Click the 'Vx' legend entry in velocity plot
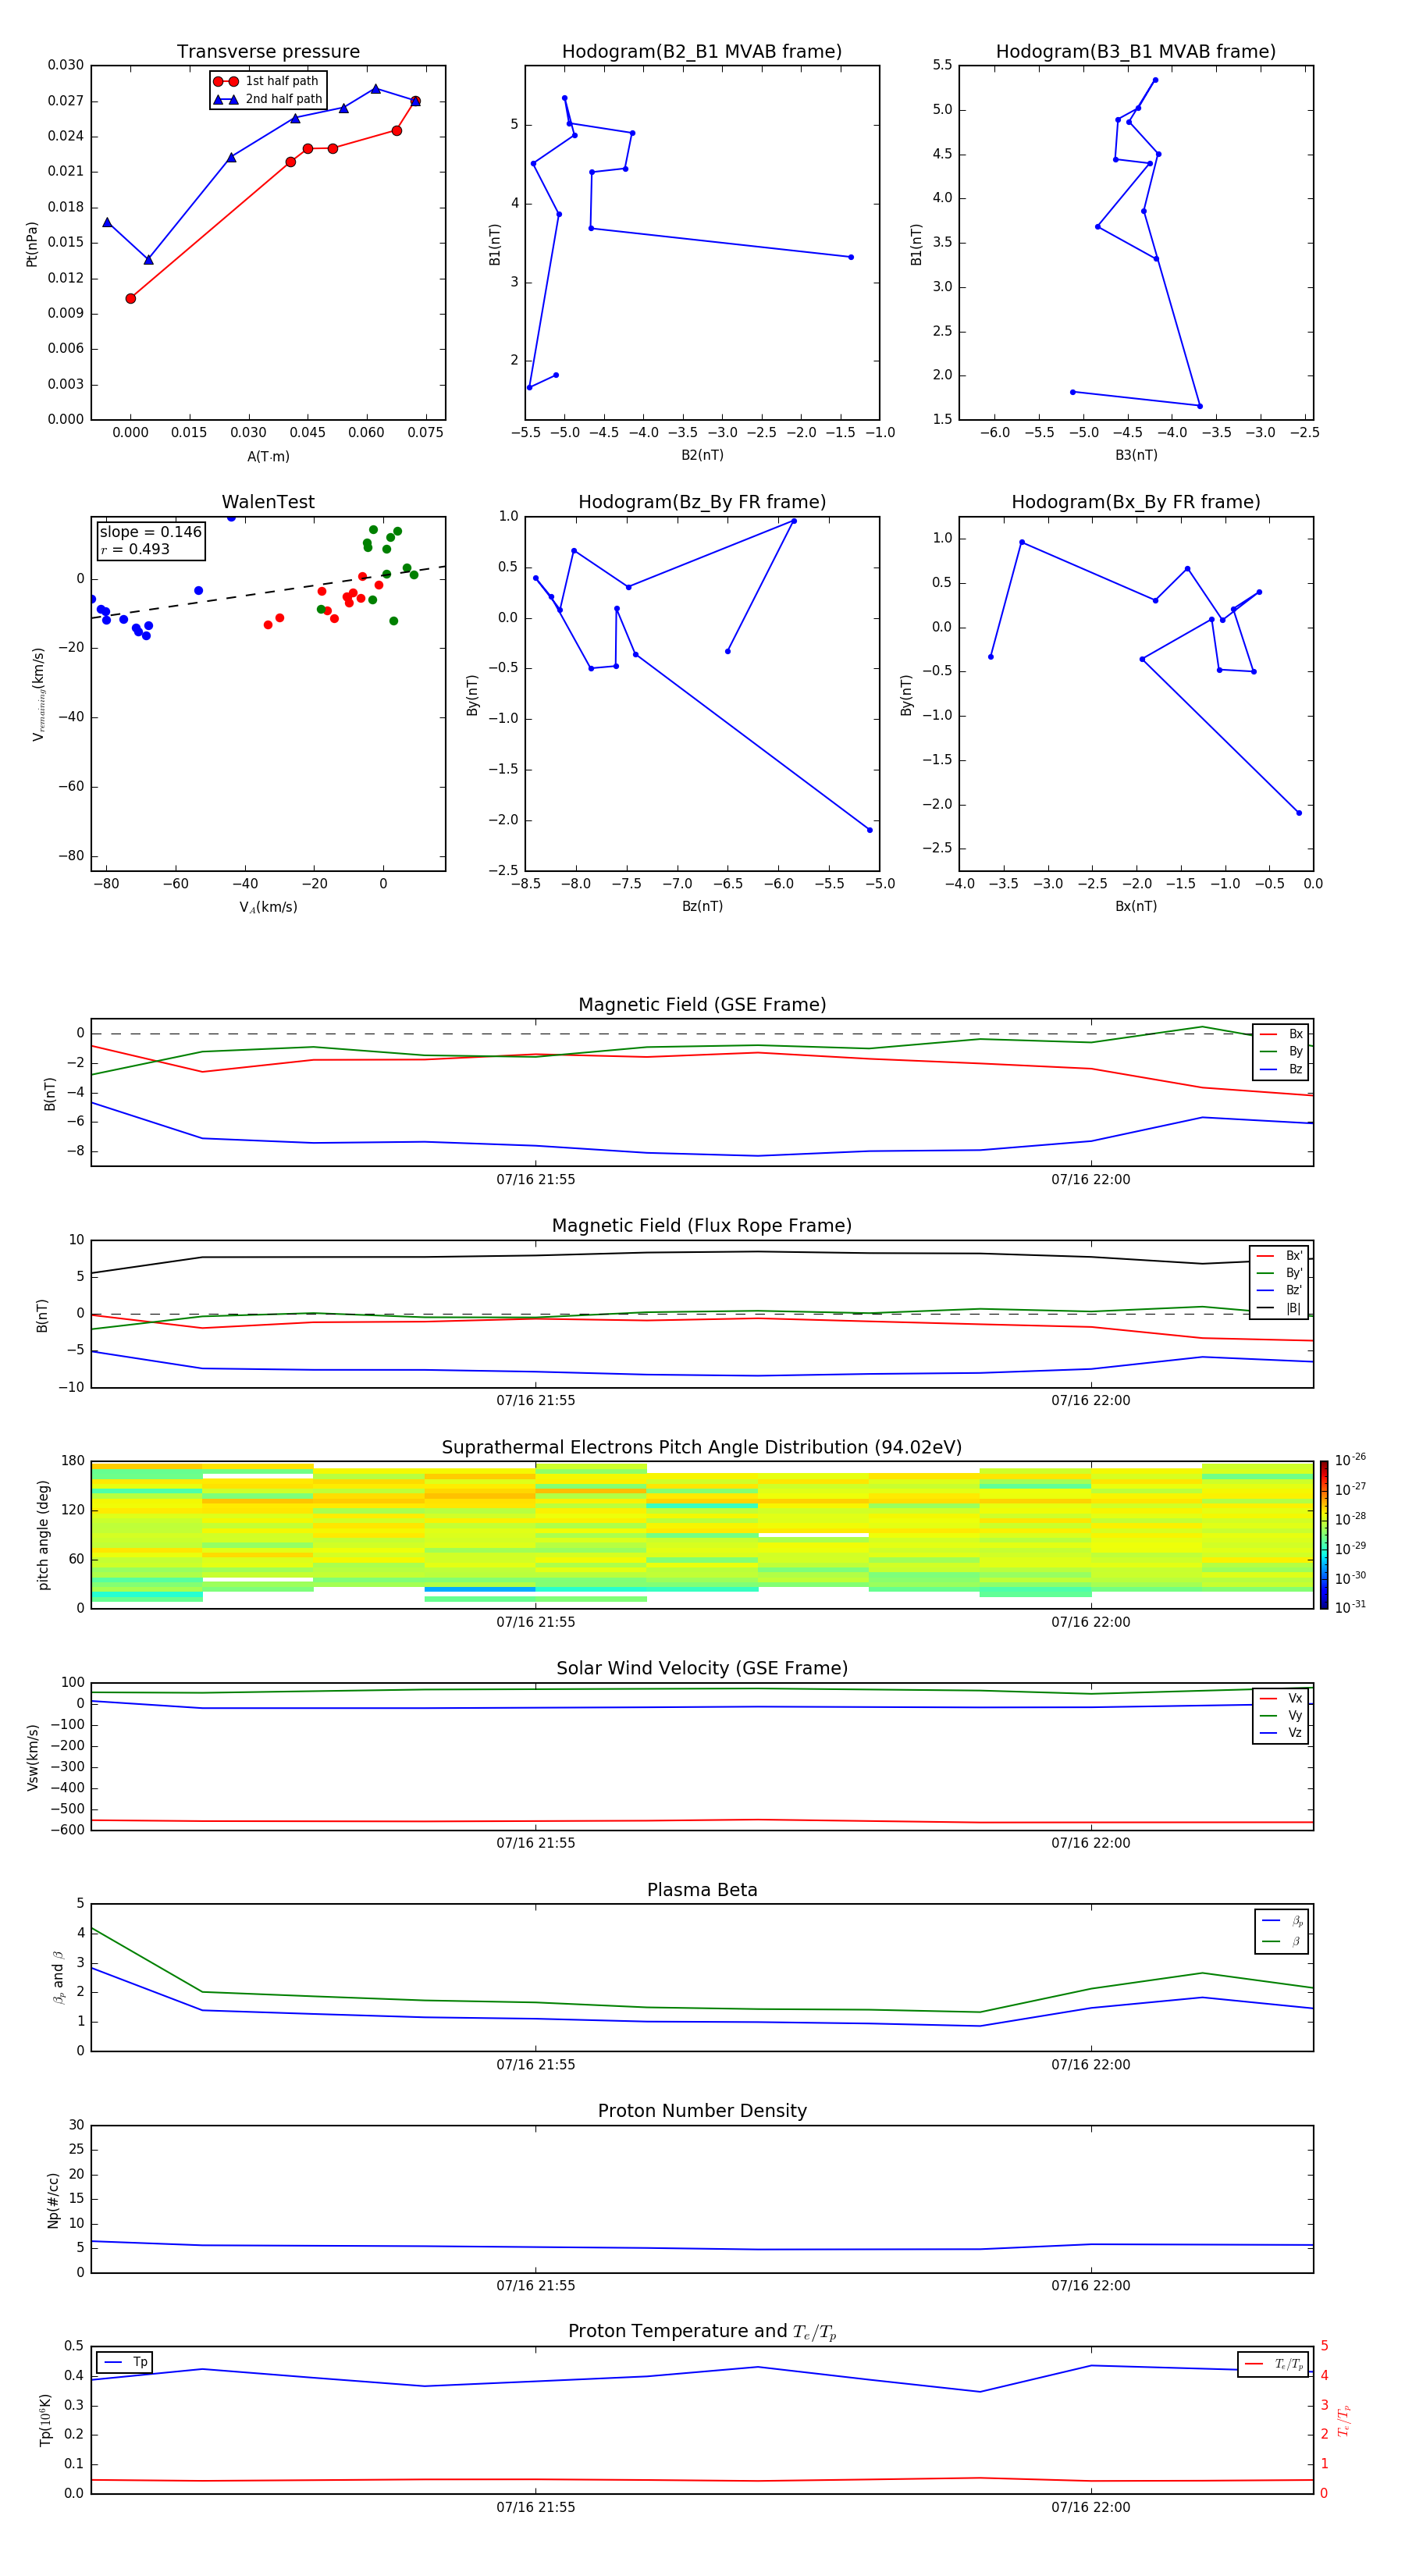The width and height of the screenshot is (1405, 2576). 1282,1698
